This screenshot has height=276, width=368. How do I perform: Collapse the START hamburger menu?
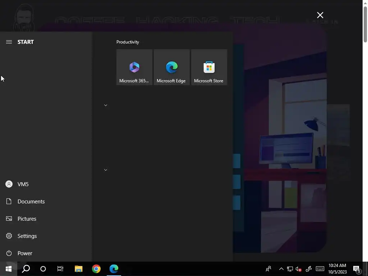pos(9,42)
